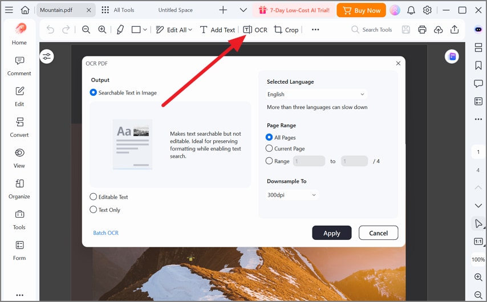Set actual size 1:1 view

[478, 242]
